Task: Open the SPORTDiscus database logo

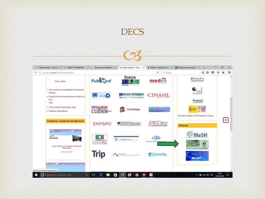Action: tap(128, 123)
